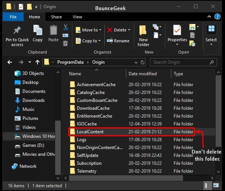The image size is (225, 191).
Task: Click the Cut scissors icon
Action: click(66, 27)
